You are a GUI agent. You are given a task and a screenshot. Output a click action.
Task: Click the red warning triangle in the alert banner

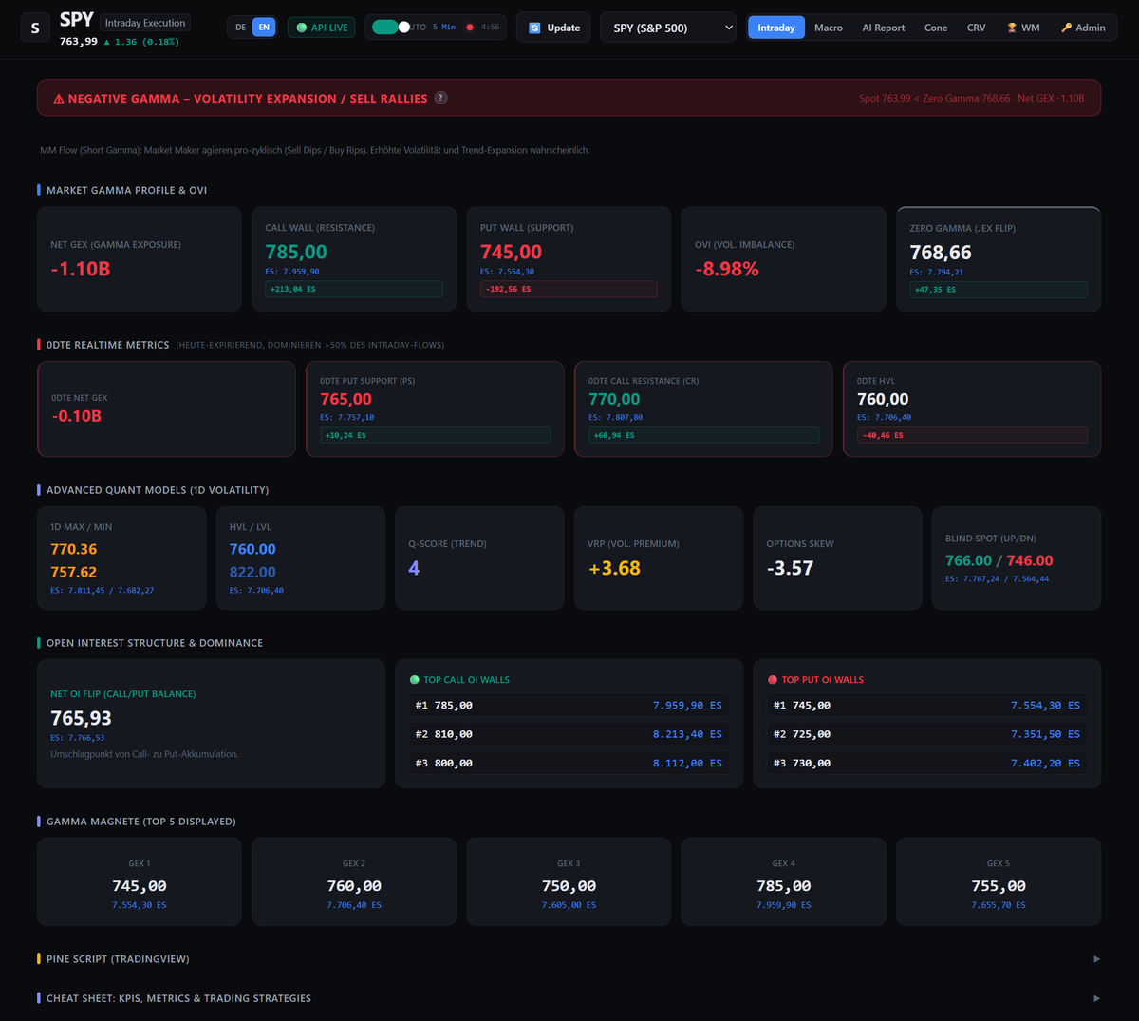tap(59, 99)
